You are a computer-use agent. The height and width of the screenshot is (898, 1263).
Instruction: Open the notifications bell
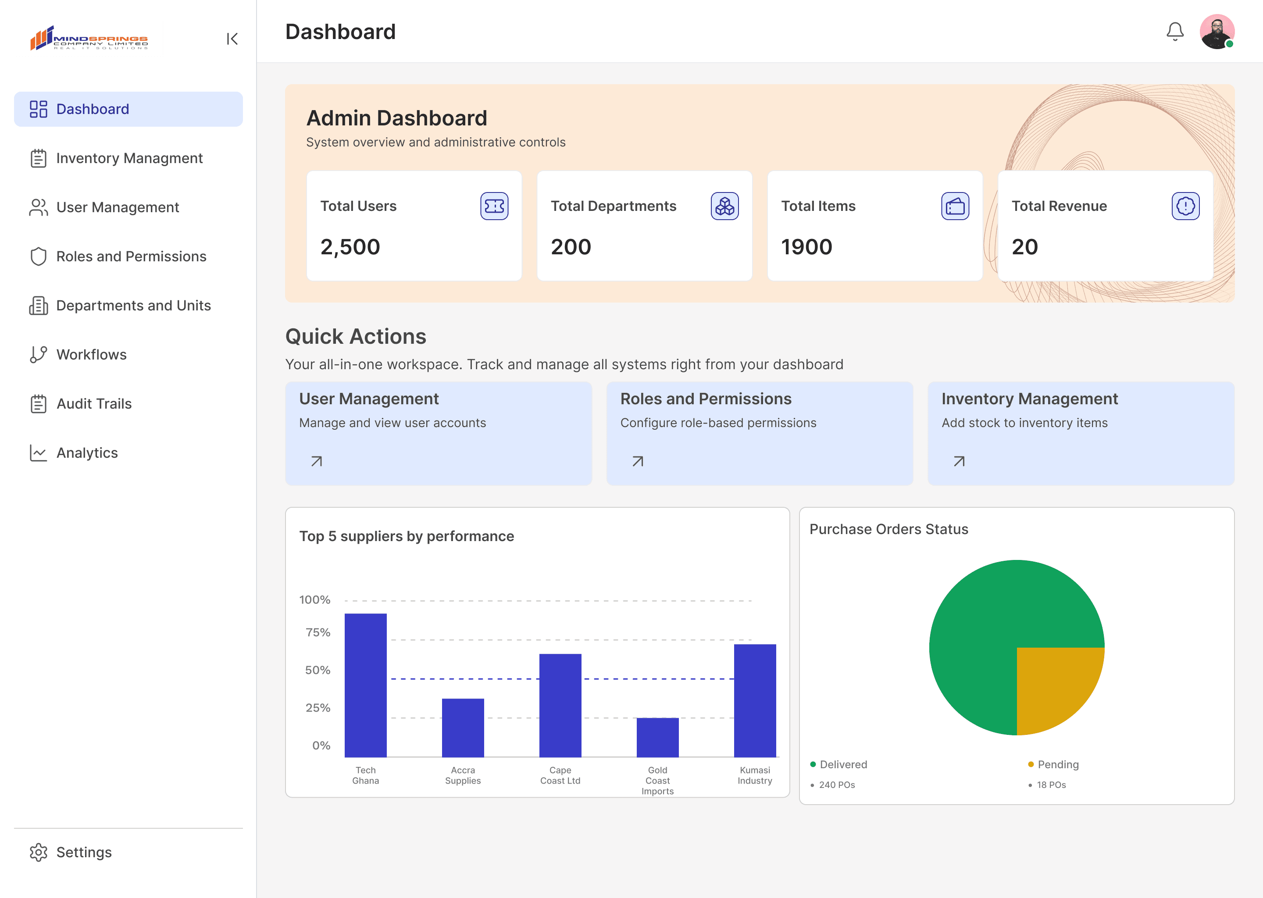pyautogui.click(x=1174, y=32)
